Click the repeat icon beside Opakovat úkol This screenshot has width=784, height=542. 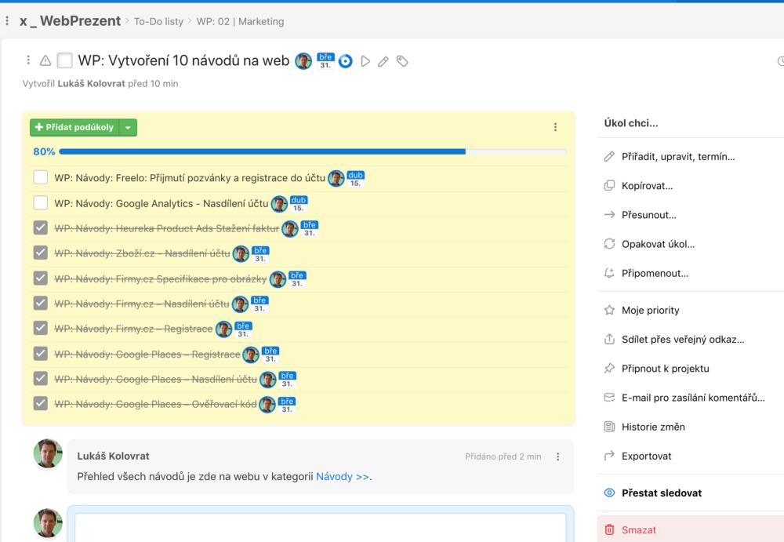pyautogui.click(x=609, y=244)
